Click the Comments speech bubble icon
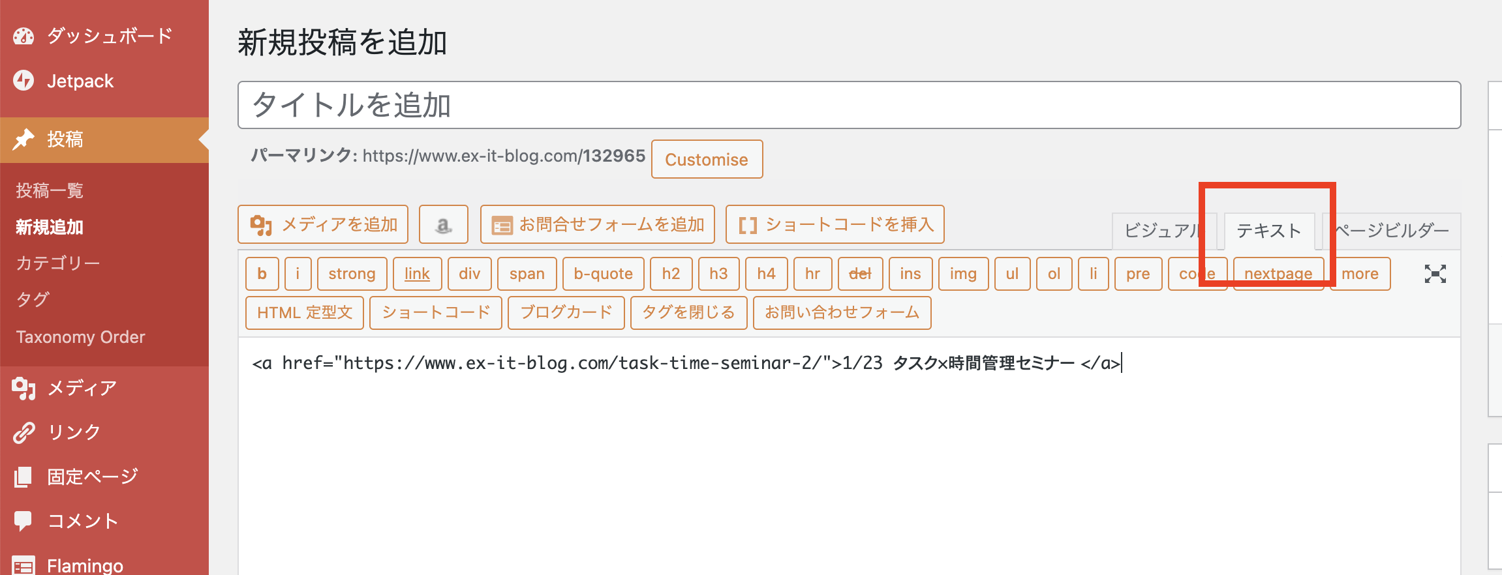1502x575 pixels. (23, 521)
